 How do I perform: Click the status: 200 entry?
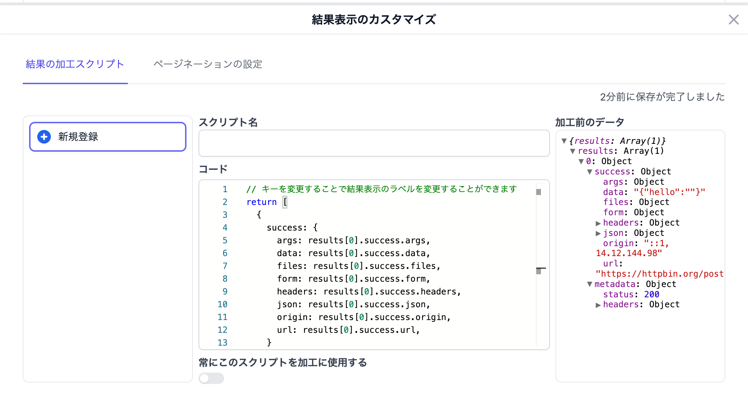[631, 294]
